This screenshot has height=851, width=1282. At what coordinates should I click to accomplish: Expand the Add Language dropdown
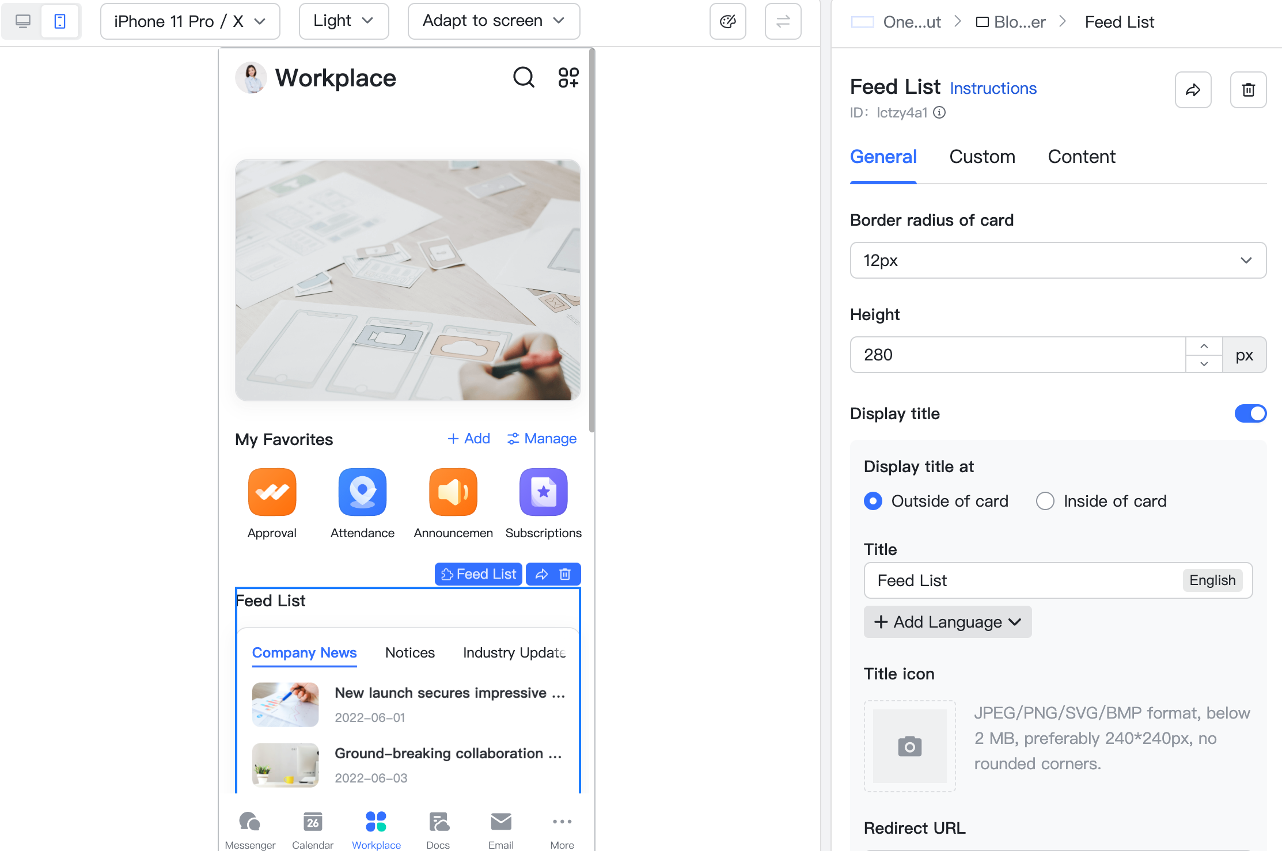point(947,622)
